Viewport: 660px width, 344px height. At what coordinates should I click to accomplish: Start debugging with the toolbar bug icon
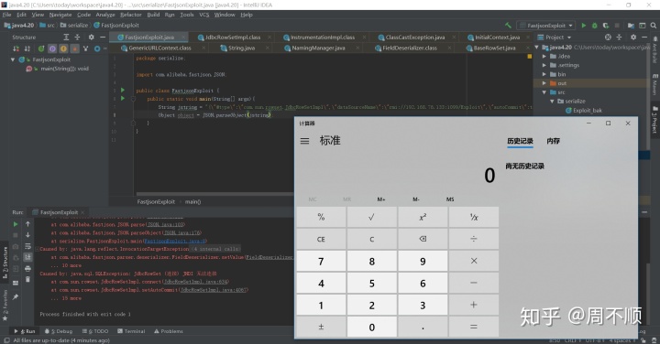point(595,26)
